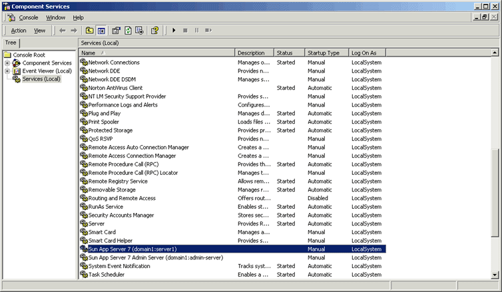The width and height of the screenshot is (502, 292).
Task: Select the Remote Procedure Call (RPC) Locator service
Action: point(133,173)
